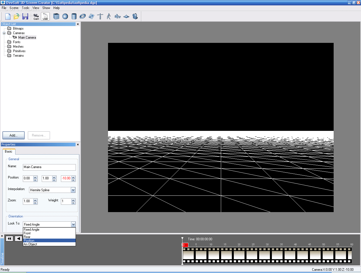This screenshot has height=273, width=361.
Task: Open the Show menu
Action: [x=46, y=8]
